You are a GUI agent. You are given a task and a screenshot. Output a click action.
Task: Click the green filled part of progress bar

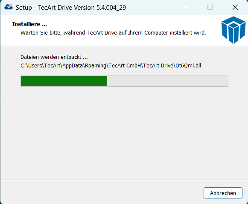(64, 81)
